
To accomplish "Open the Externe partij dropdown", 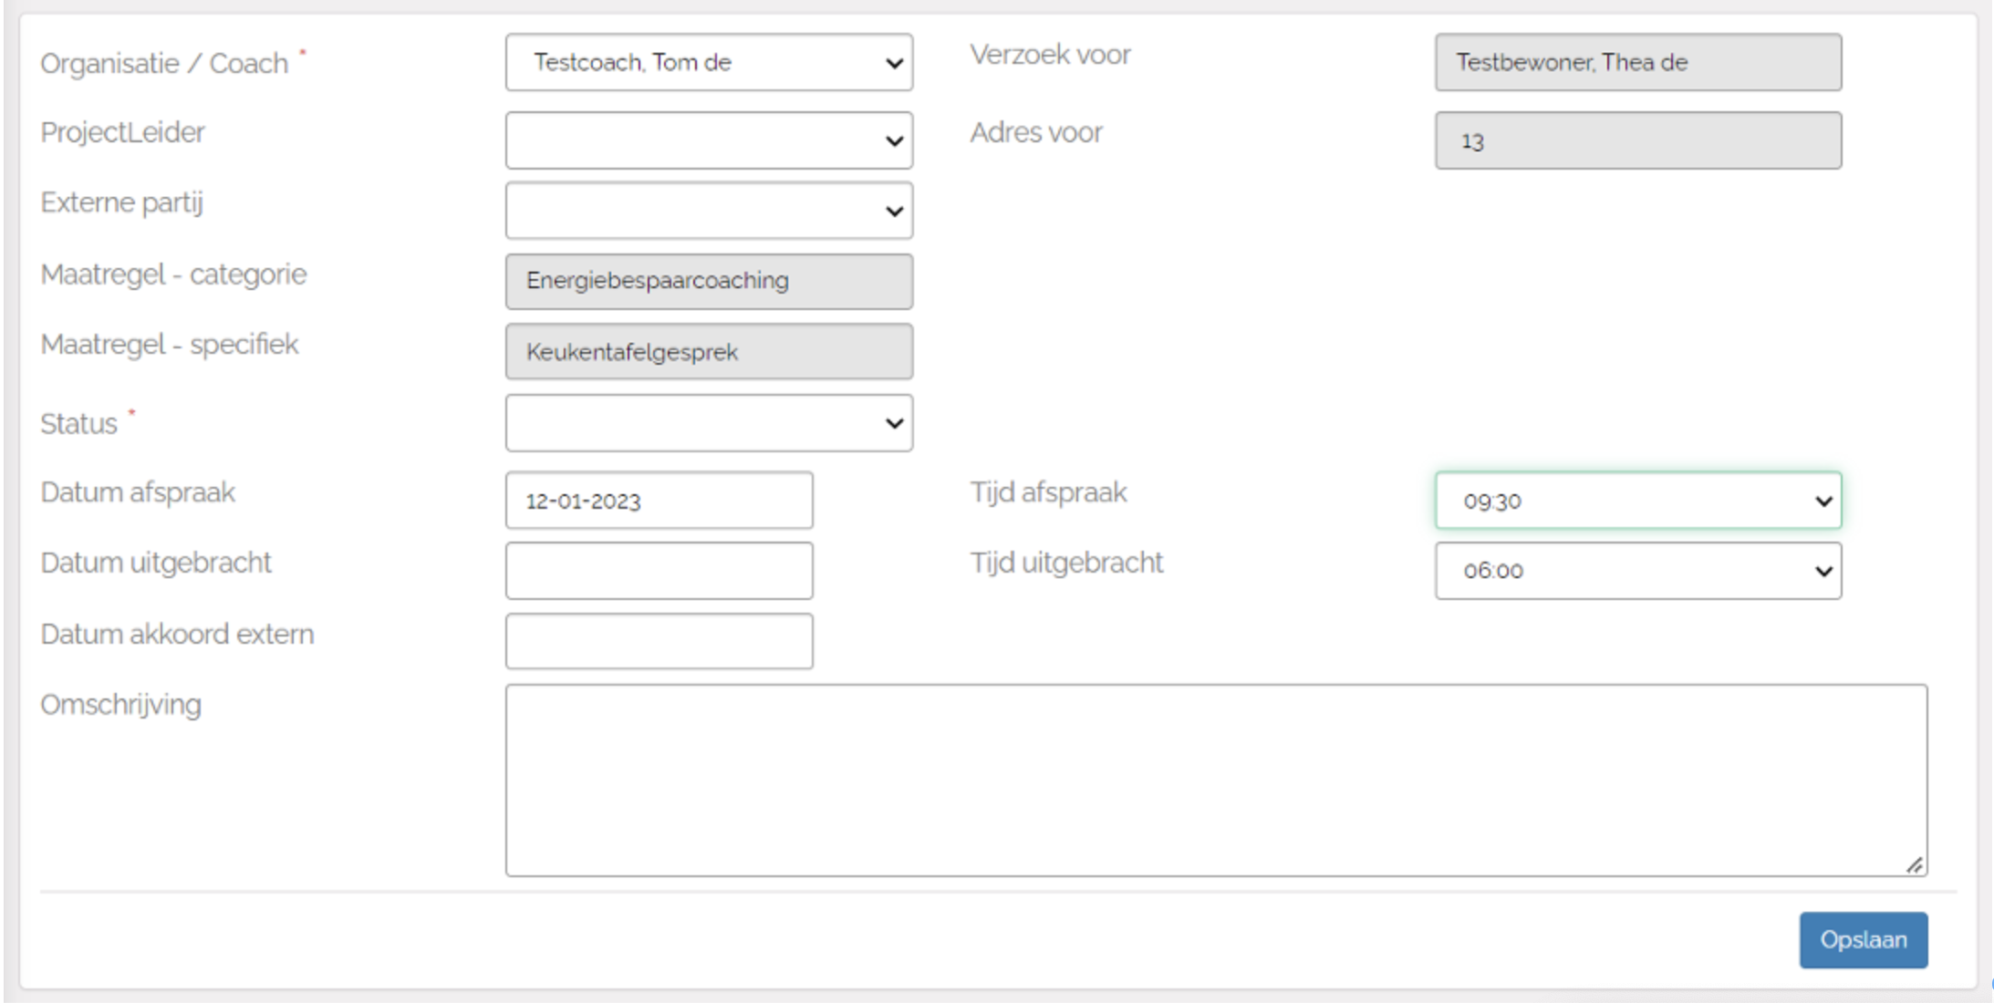I will (709, 211).
